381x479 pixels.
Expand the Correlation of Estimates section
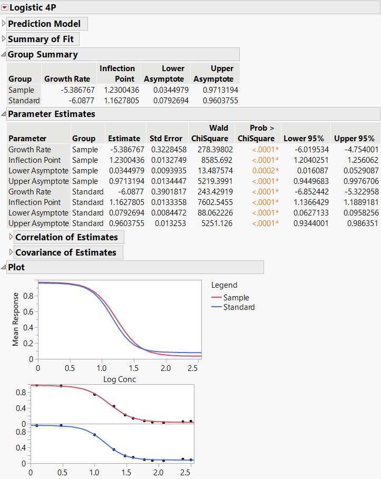click(x=12, y=237)
